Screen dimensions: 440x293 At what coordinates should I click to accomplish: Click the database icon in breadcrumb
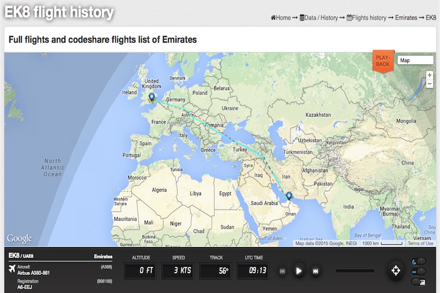coord(302,18)
